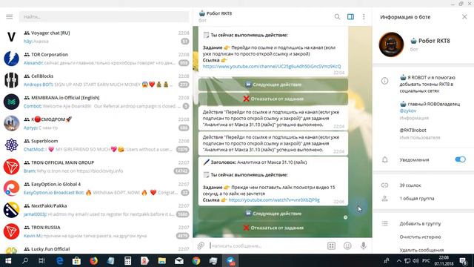
Task: Click the lower Отказаться от задания button
Action: 273,228
